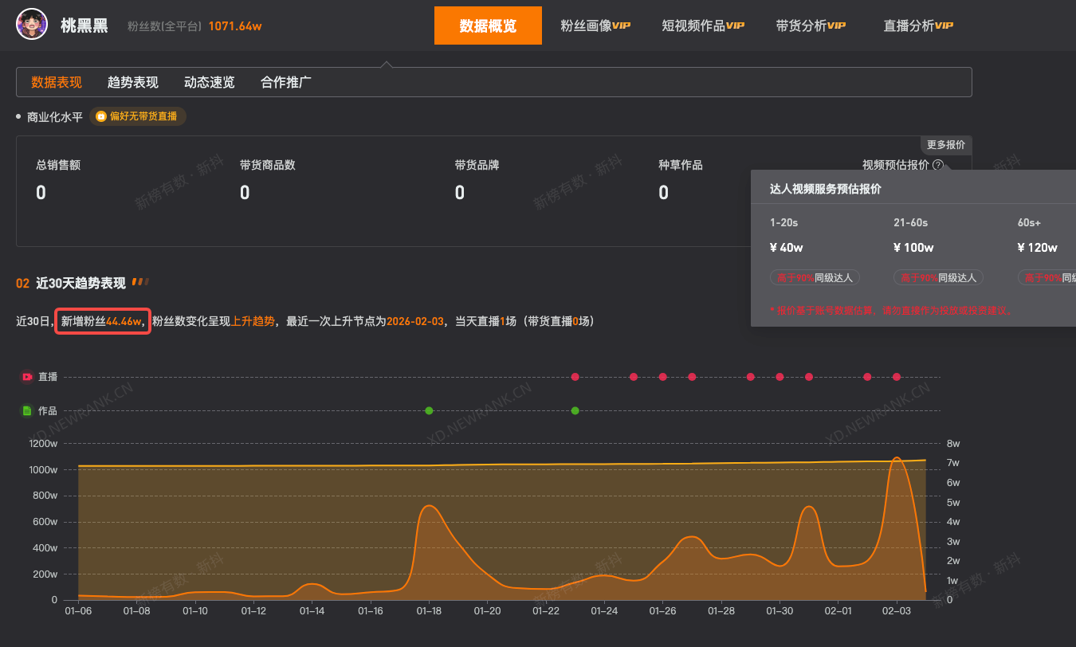Click the orange quote icon beside 近30天趋势表现
This screenshot has width=1076, height=647.
tap(140, 282)
